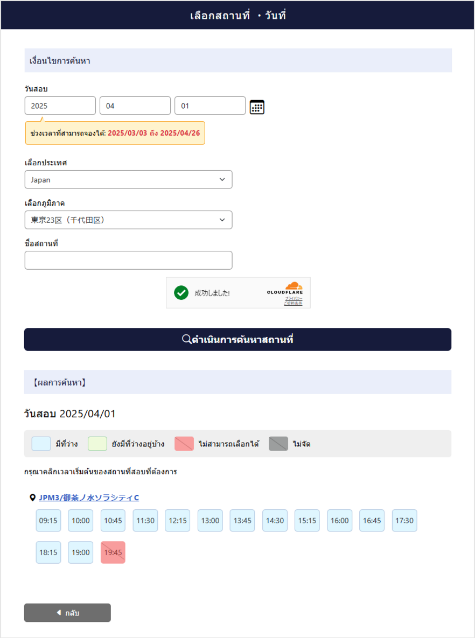Click the 成功しました! verification text
The height and width of the screenshot is (638, 475).
212,293
